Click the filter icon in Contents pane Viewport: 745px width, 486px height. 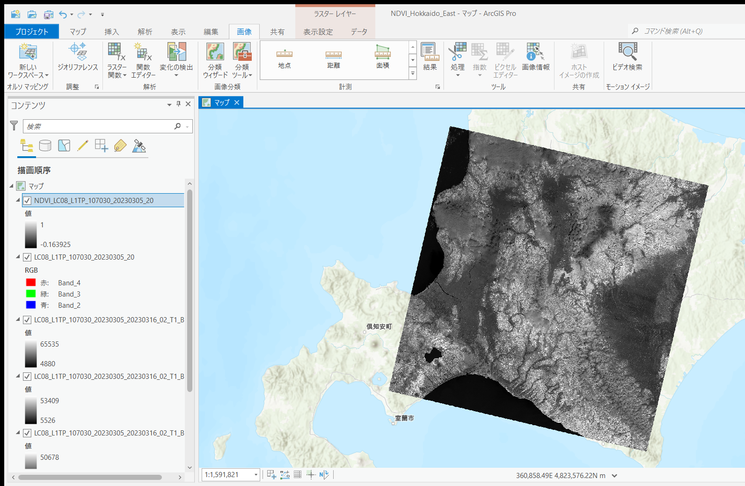(x=14, y=126)
